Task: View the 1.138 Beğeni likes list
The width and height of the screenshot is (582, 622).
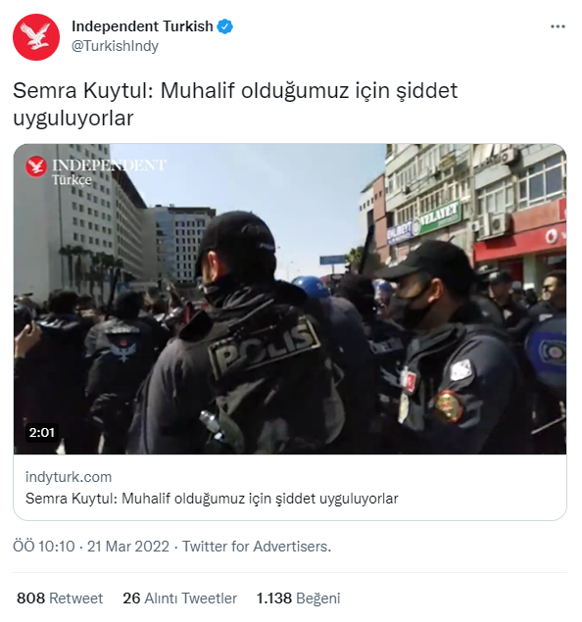Action: pos(298,598)
